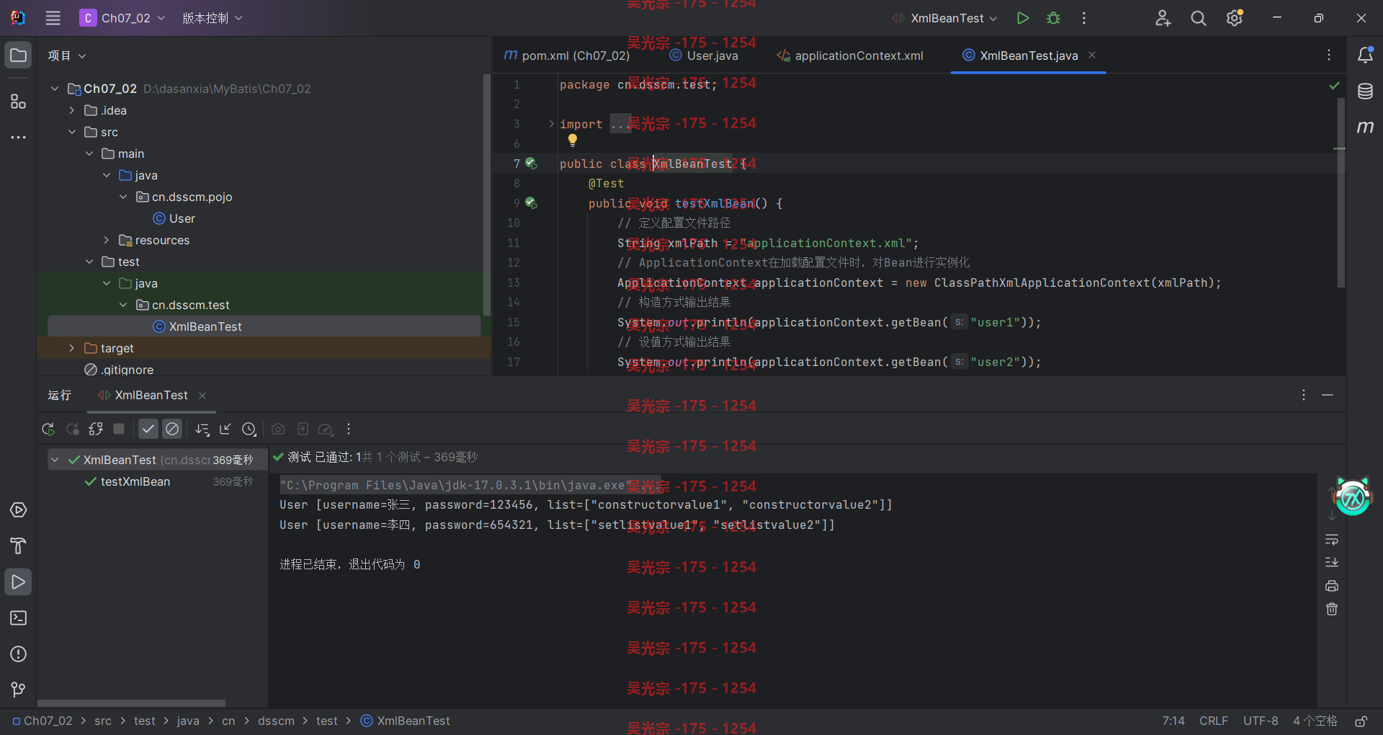
Task: Run testXmlBean via gutter icon on line 9
Action: pyautogui.click(x=532, y=203)
